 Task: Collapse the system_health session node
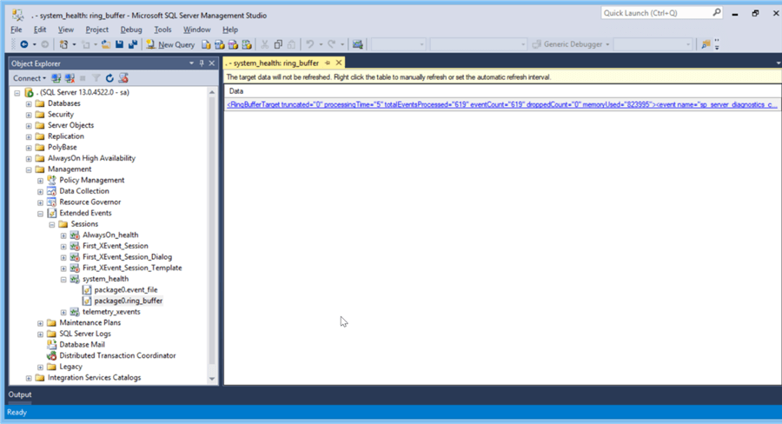point(63,280)
